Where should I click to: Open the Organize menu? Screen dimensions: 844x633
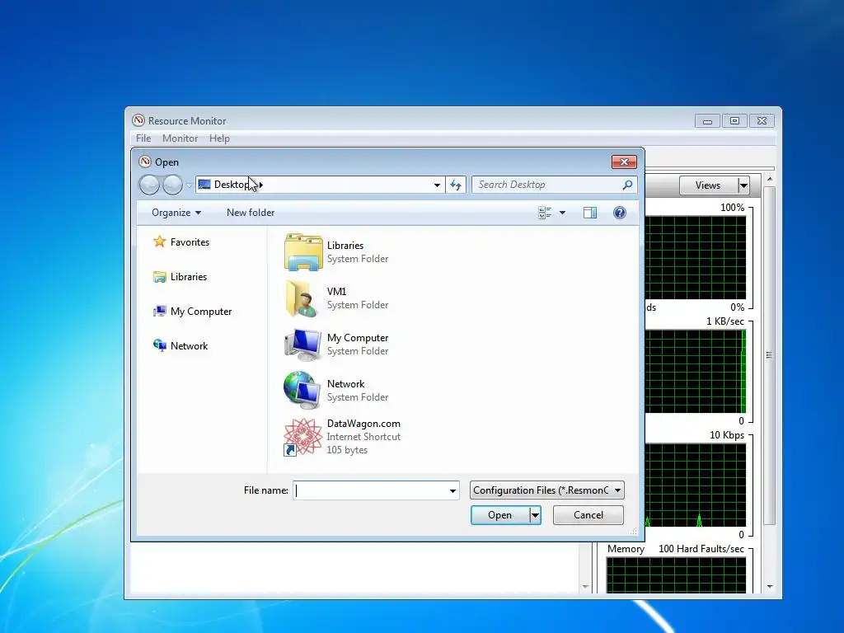tap(176, 213)
